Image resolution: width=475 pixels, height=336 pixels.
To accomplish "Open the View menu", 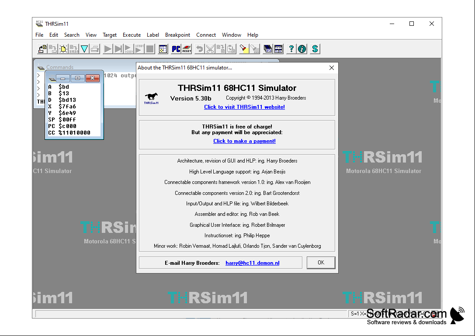I will click(x=91, y=35).
